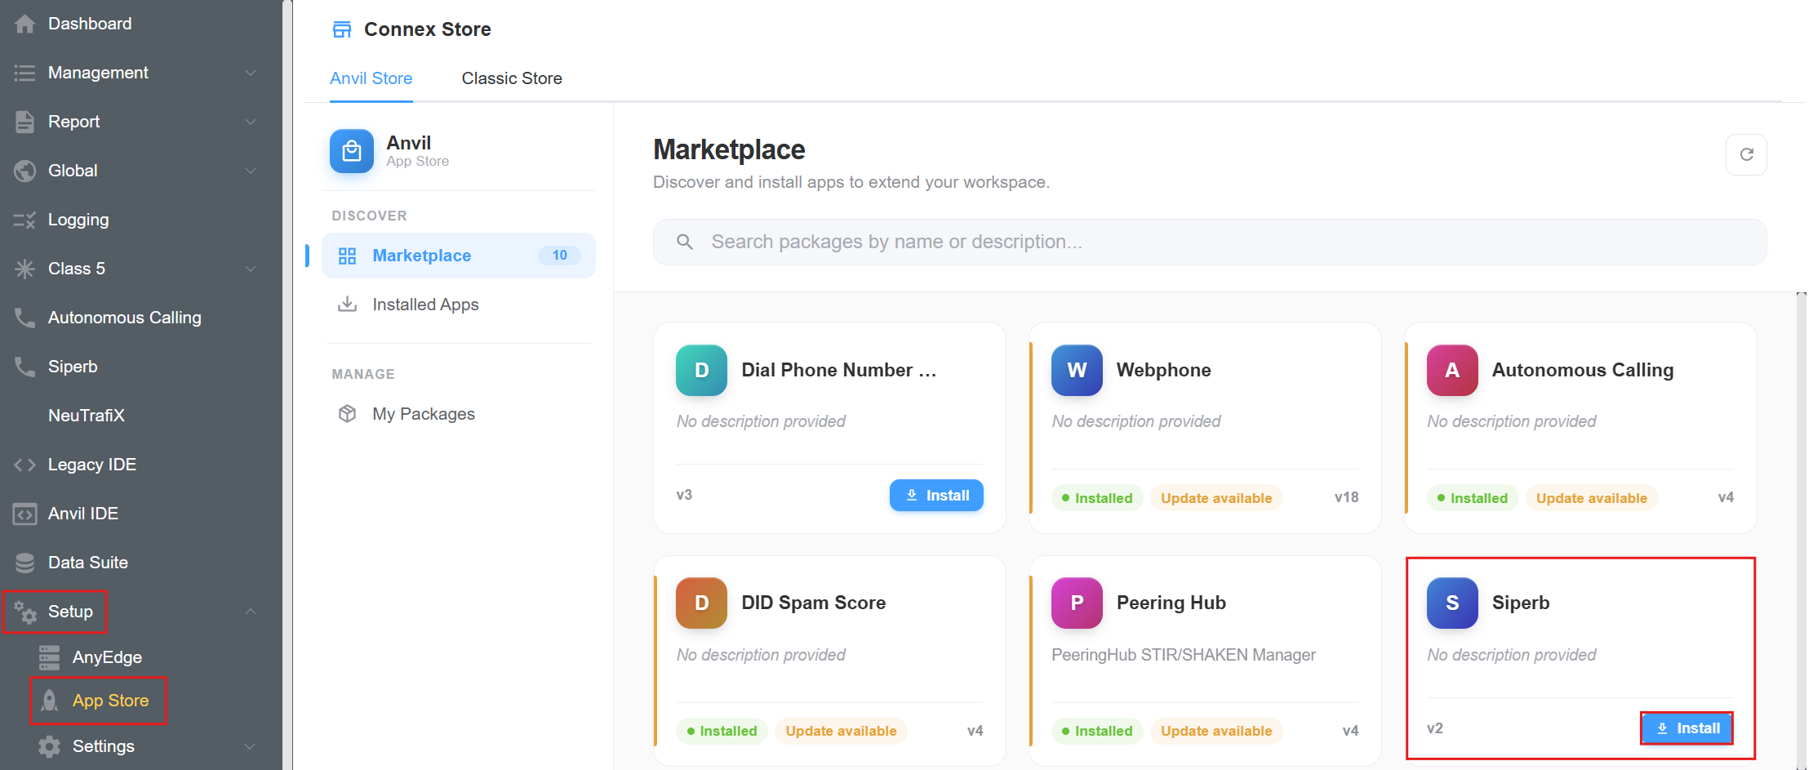The width and height of the screenshot is (1813, 770).
Task: Select the Autonomous Calling phone icon in sidebar
Action: 25,318
